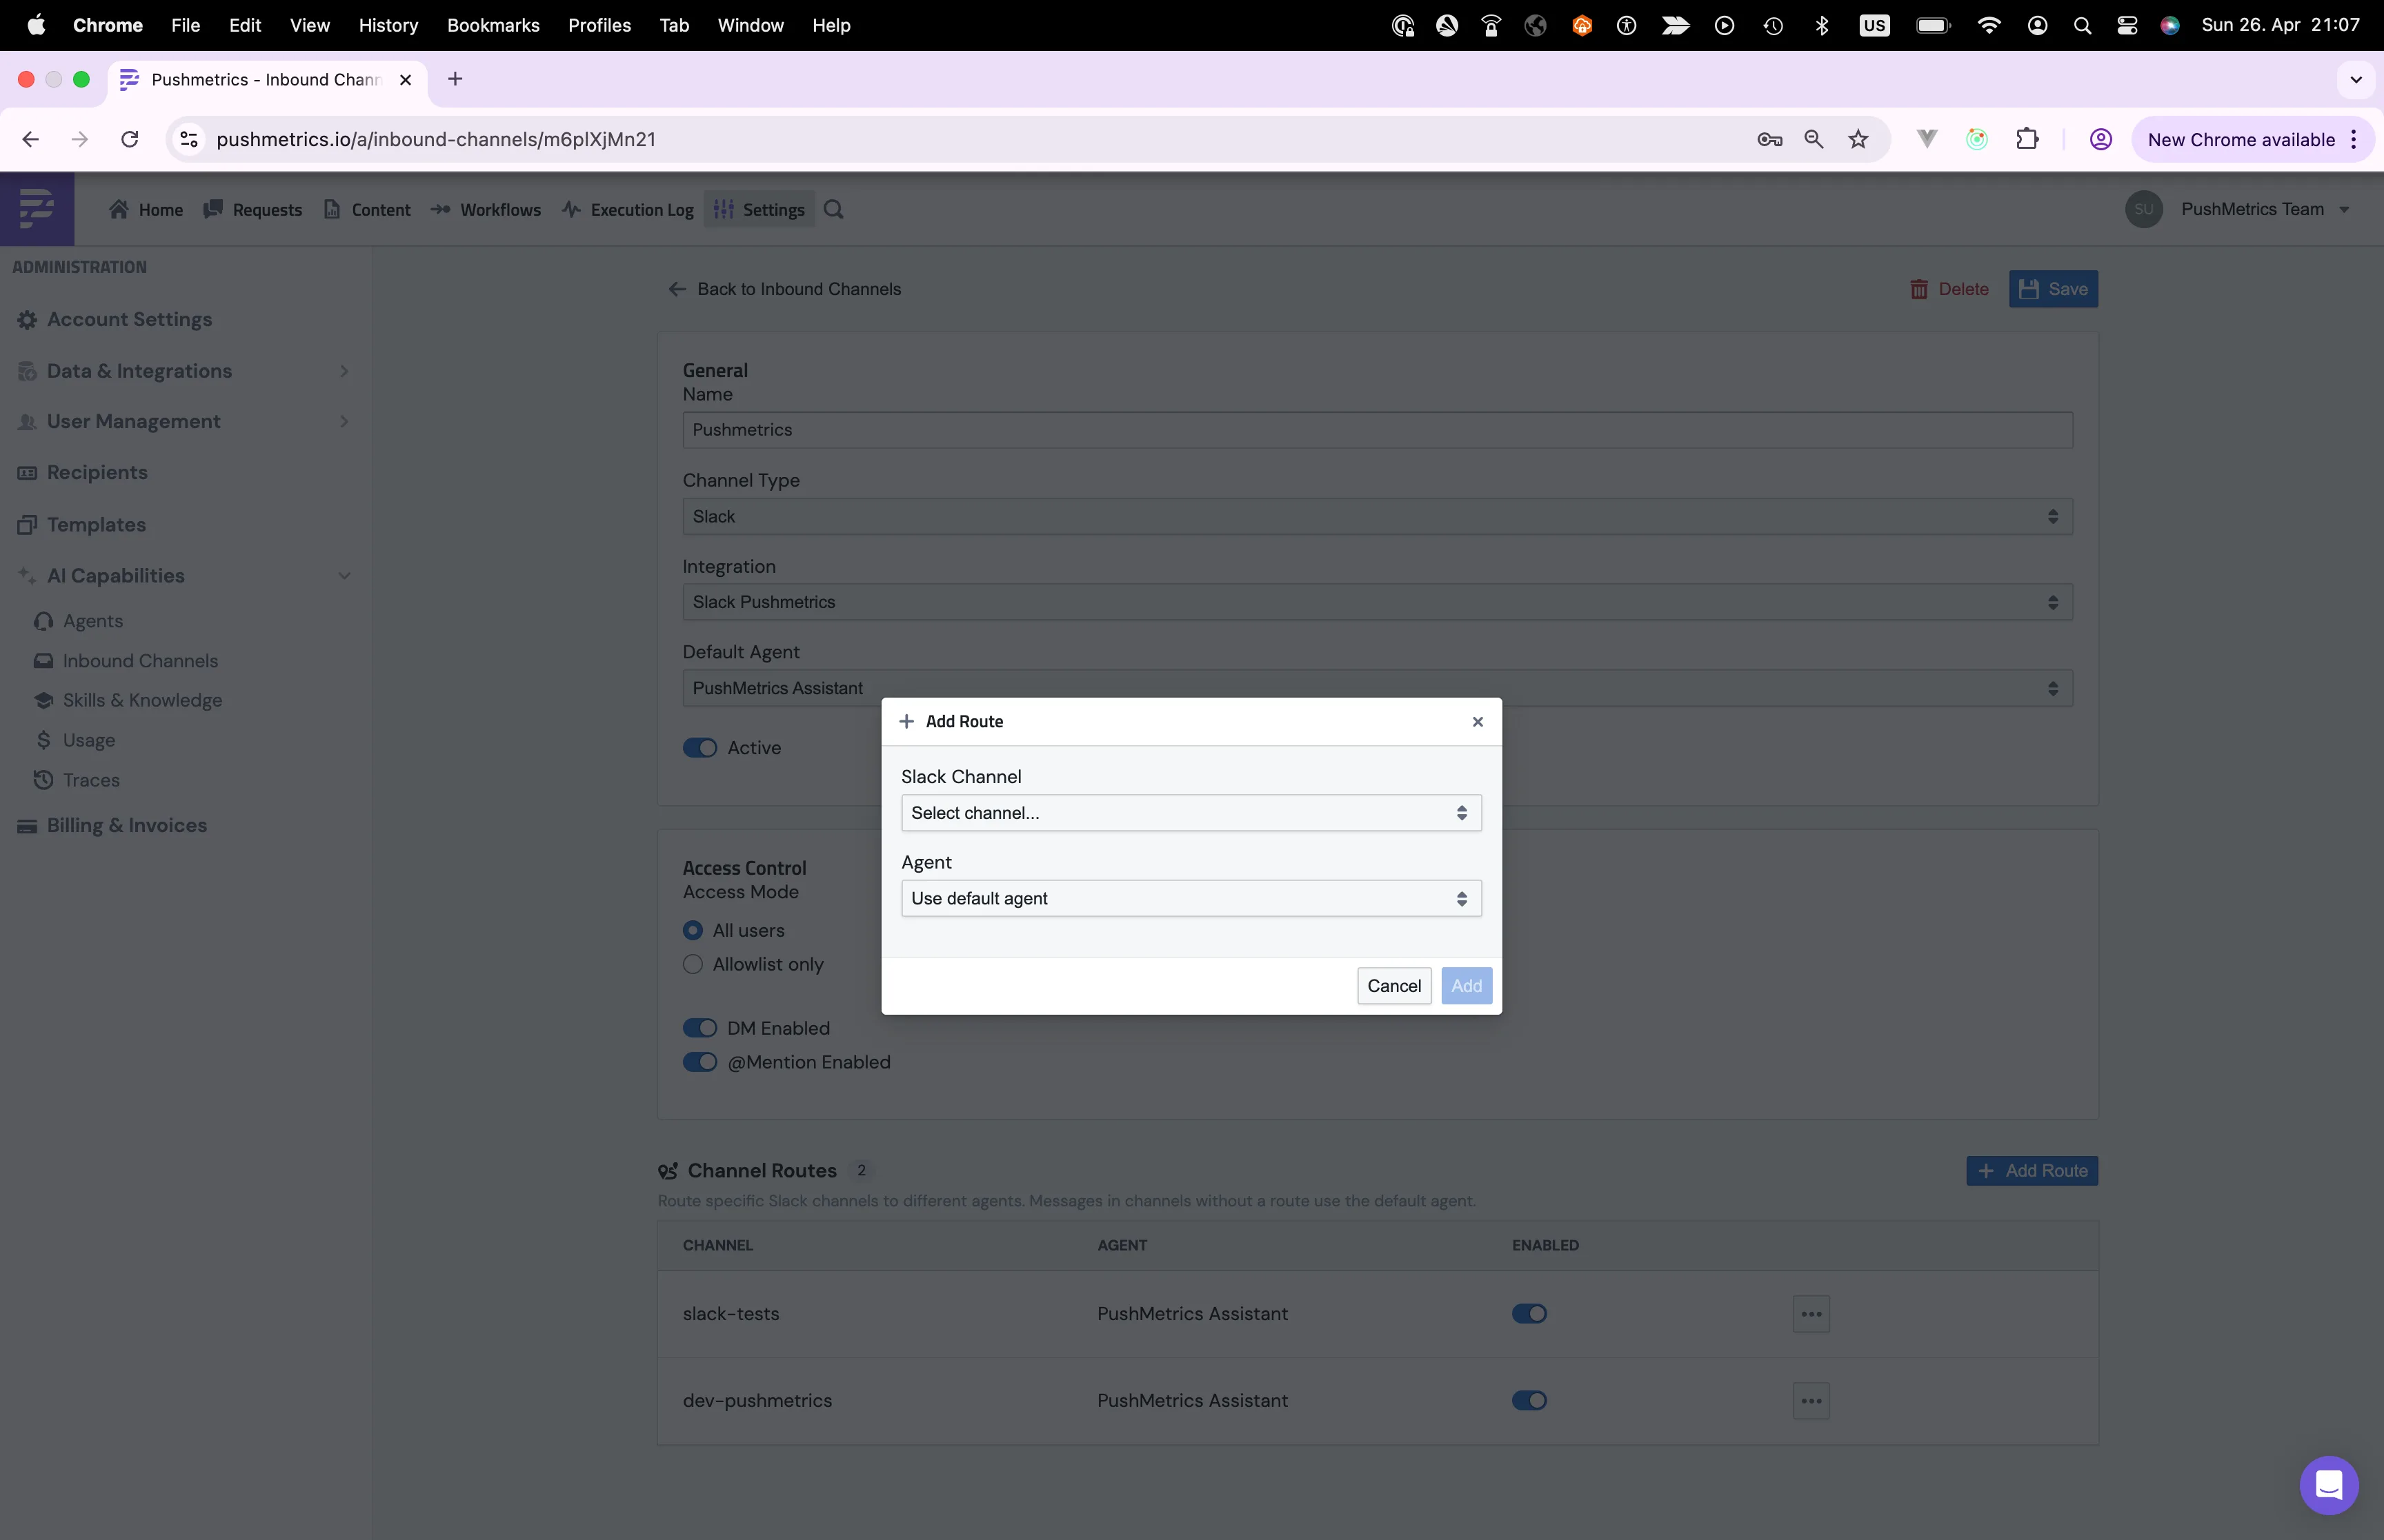Screen dimensions: 2384x1540
Task: Open Recipients in the sidebar
Action: (82, 472)
